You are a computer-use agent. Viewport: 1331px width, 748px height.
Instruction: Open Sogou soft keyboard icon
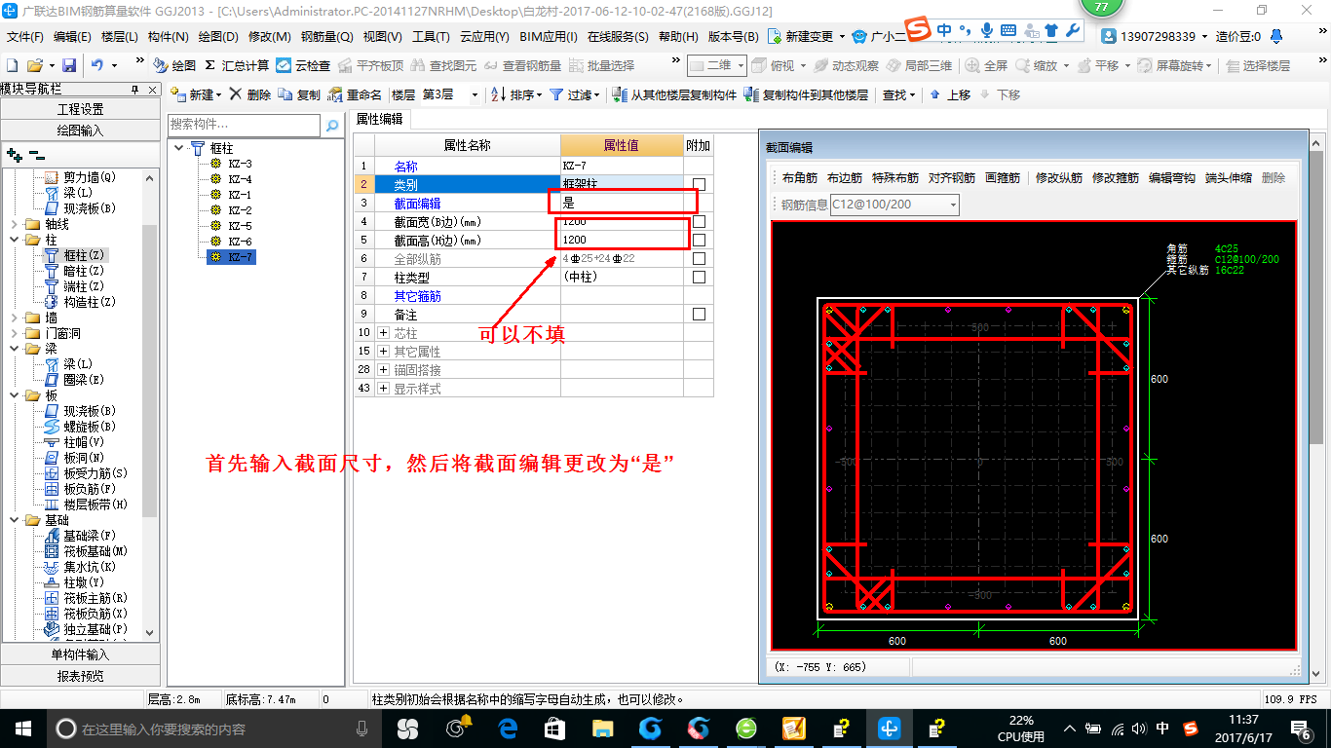[1008, 30]
